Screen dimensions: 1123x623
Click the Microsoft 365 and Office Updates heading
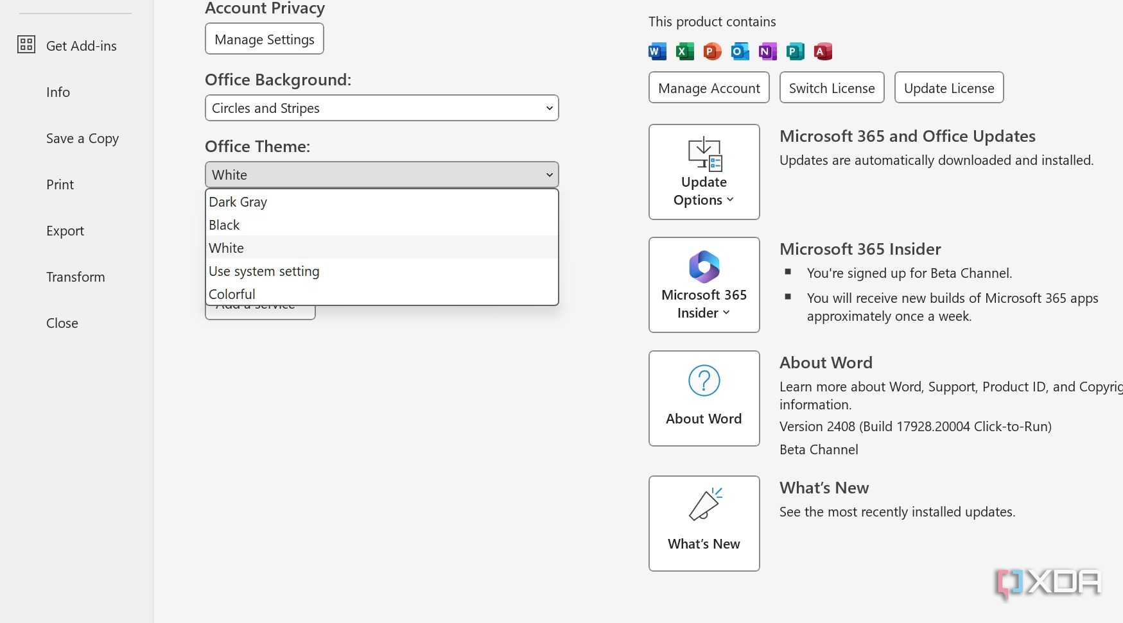tap(907, 136)
